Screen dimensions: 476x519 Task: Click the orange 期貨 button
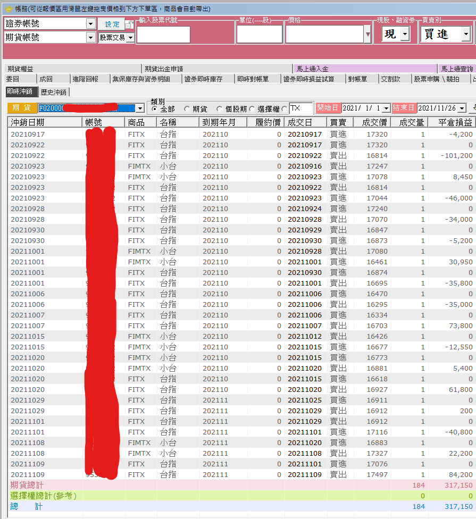(22, 108)
